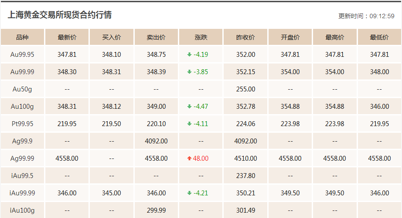Viewport: 402px width, 218px height.
Task: Click the 上海黄金交易所现货合约行情 title
Action: pyautogui.click(x=60, y=15)
